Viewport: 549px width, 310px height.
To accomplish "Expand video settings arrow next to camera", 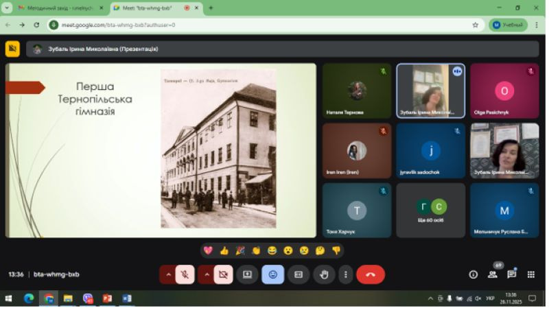I will click(205, 274).
